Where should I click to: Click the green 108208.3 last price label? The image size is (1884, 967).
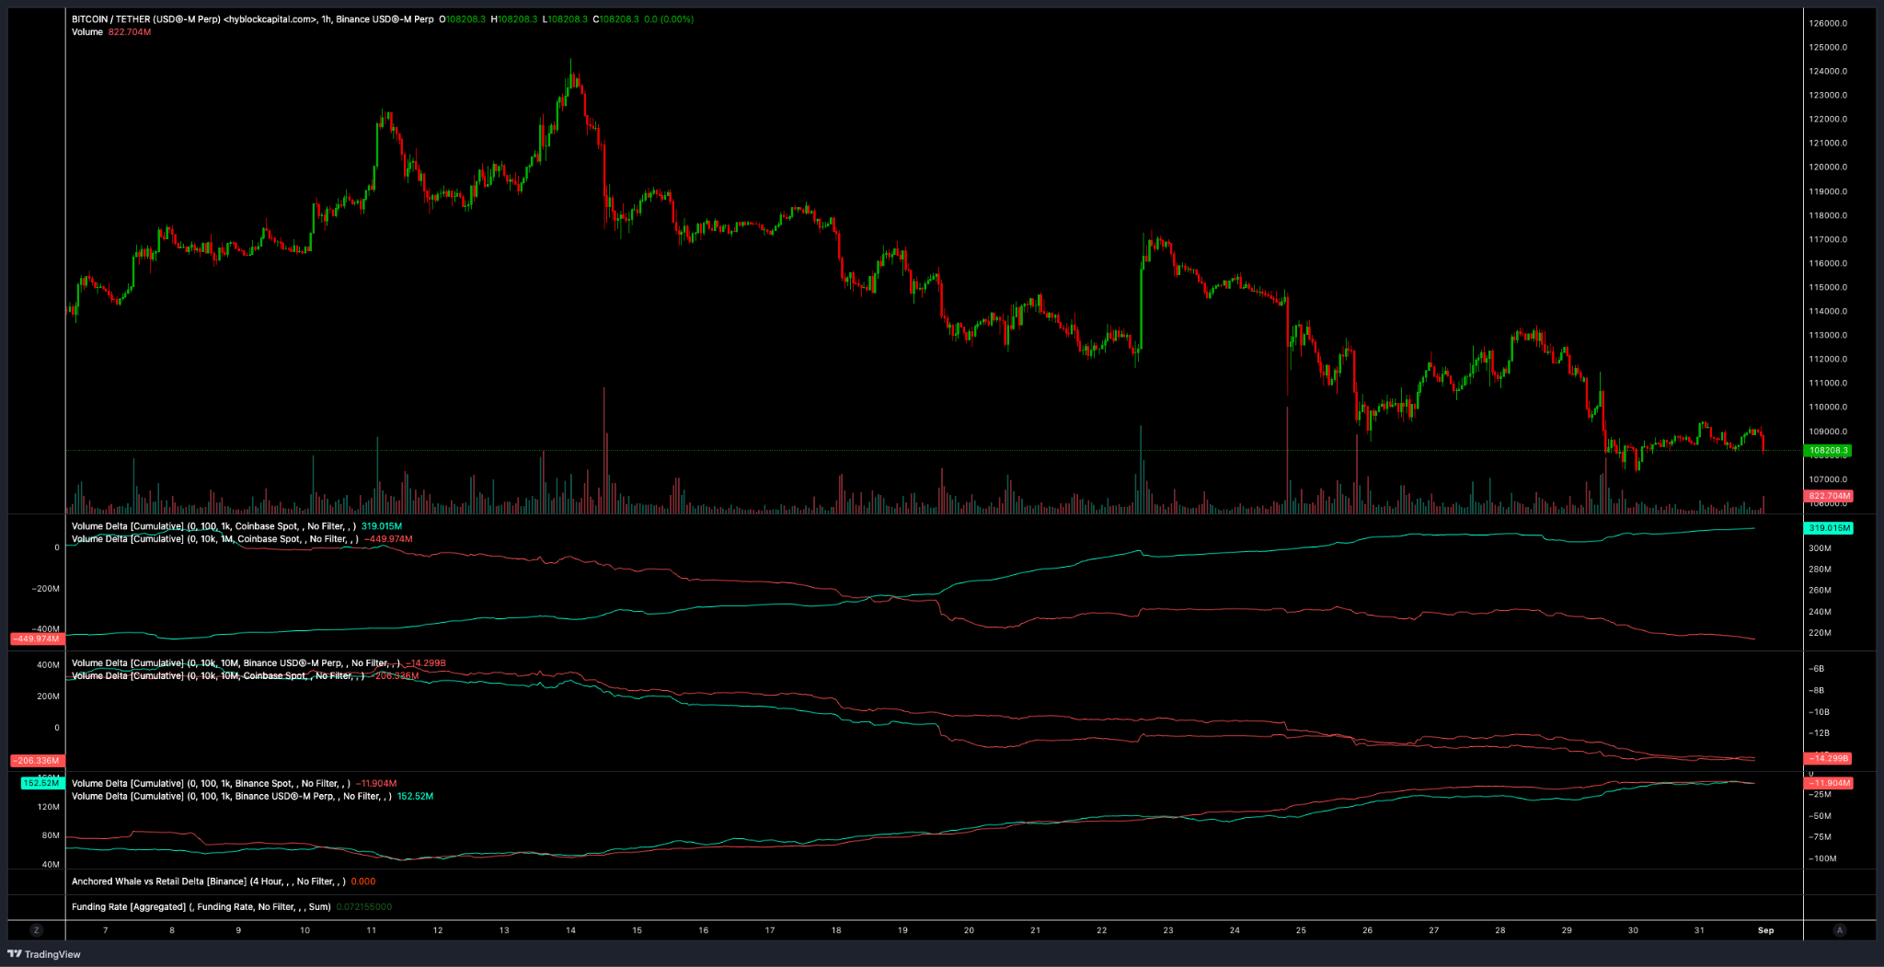[1825, 451]
